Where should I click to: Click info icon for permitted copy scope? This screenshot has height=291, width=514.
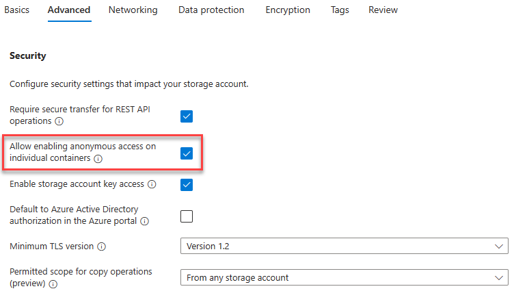click(x=53, y=283)
